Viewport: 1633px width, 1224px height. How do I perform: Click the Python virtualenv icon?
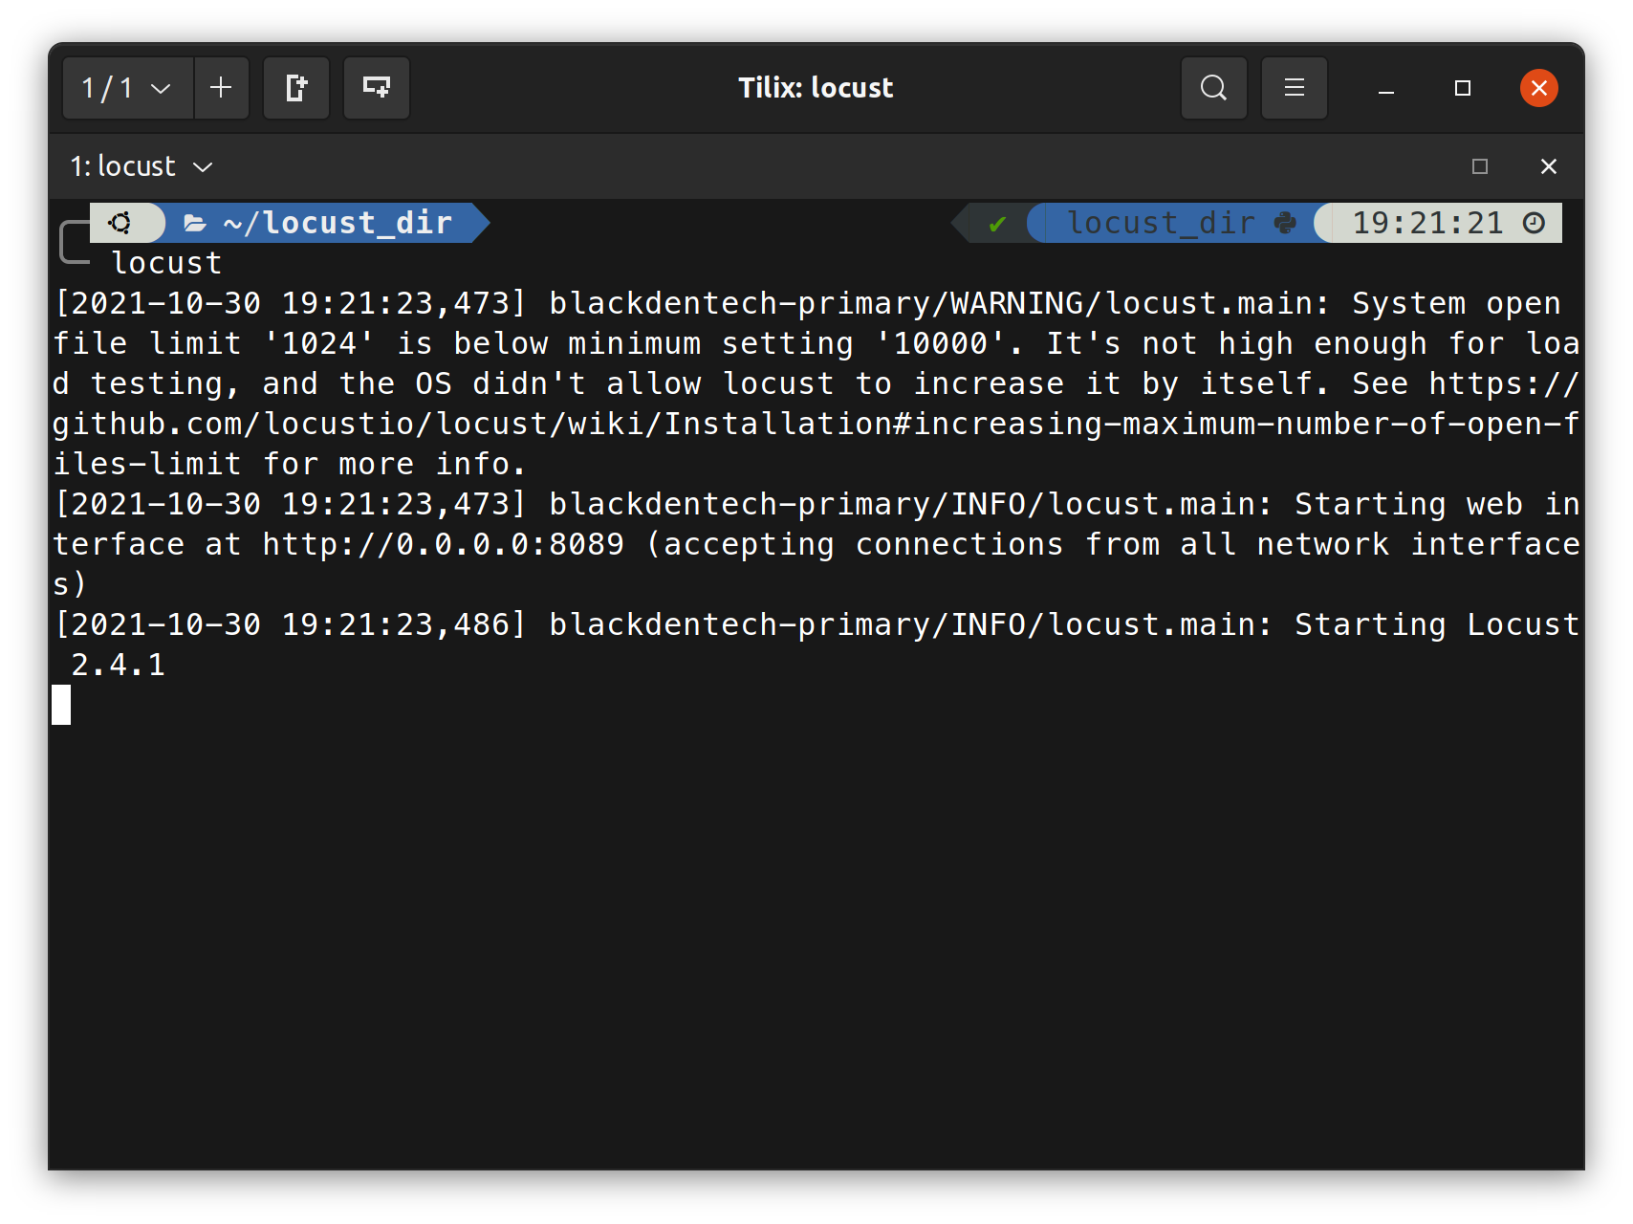click(x=1286, y=223)
